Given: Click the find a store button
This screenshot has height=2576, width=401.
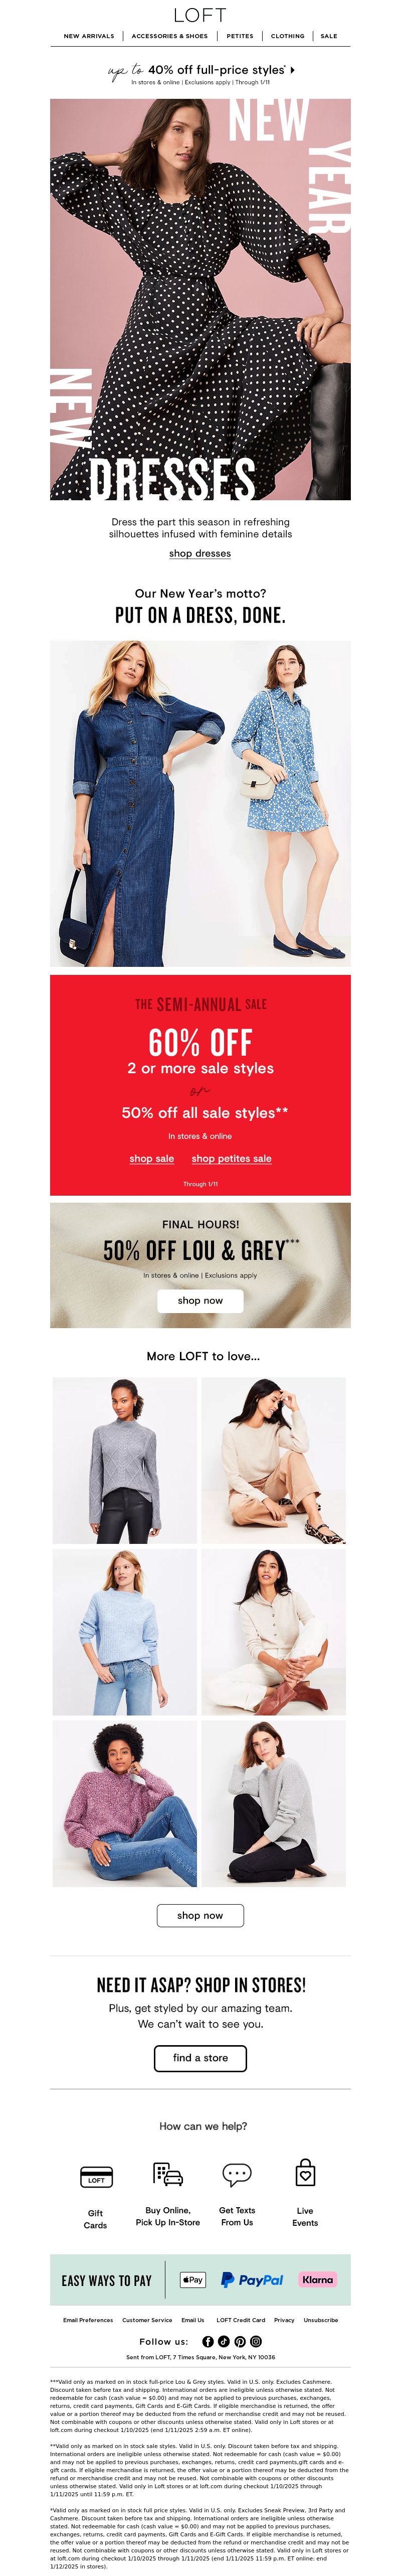Looking at the screenshot, I should pyautogui.click(x=200, y=2057).
